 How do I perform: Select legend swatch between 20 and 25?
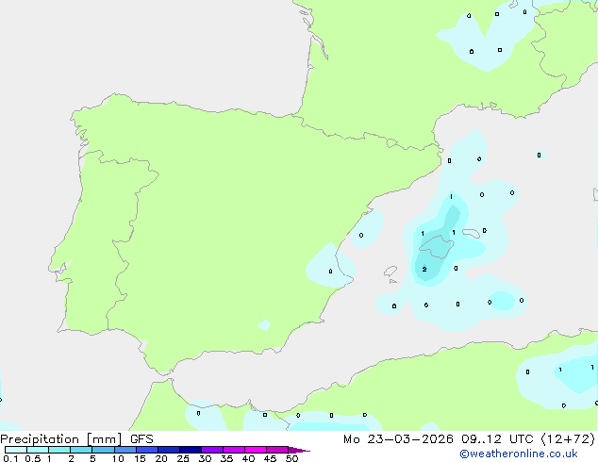click(x=169, y=450)
